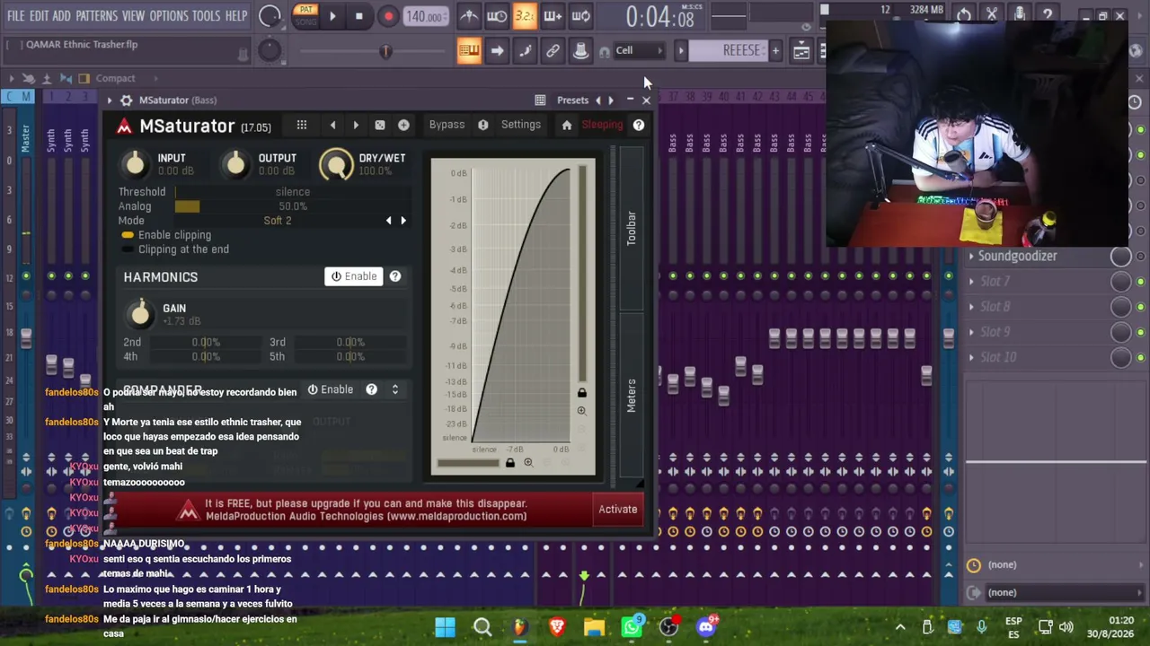
Task: Open Windows taskbar search
Action: pyautogui.click(x=482, y=626)
